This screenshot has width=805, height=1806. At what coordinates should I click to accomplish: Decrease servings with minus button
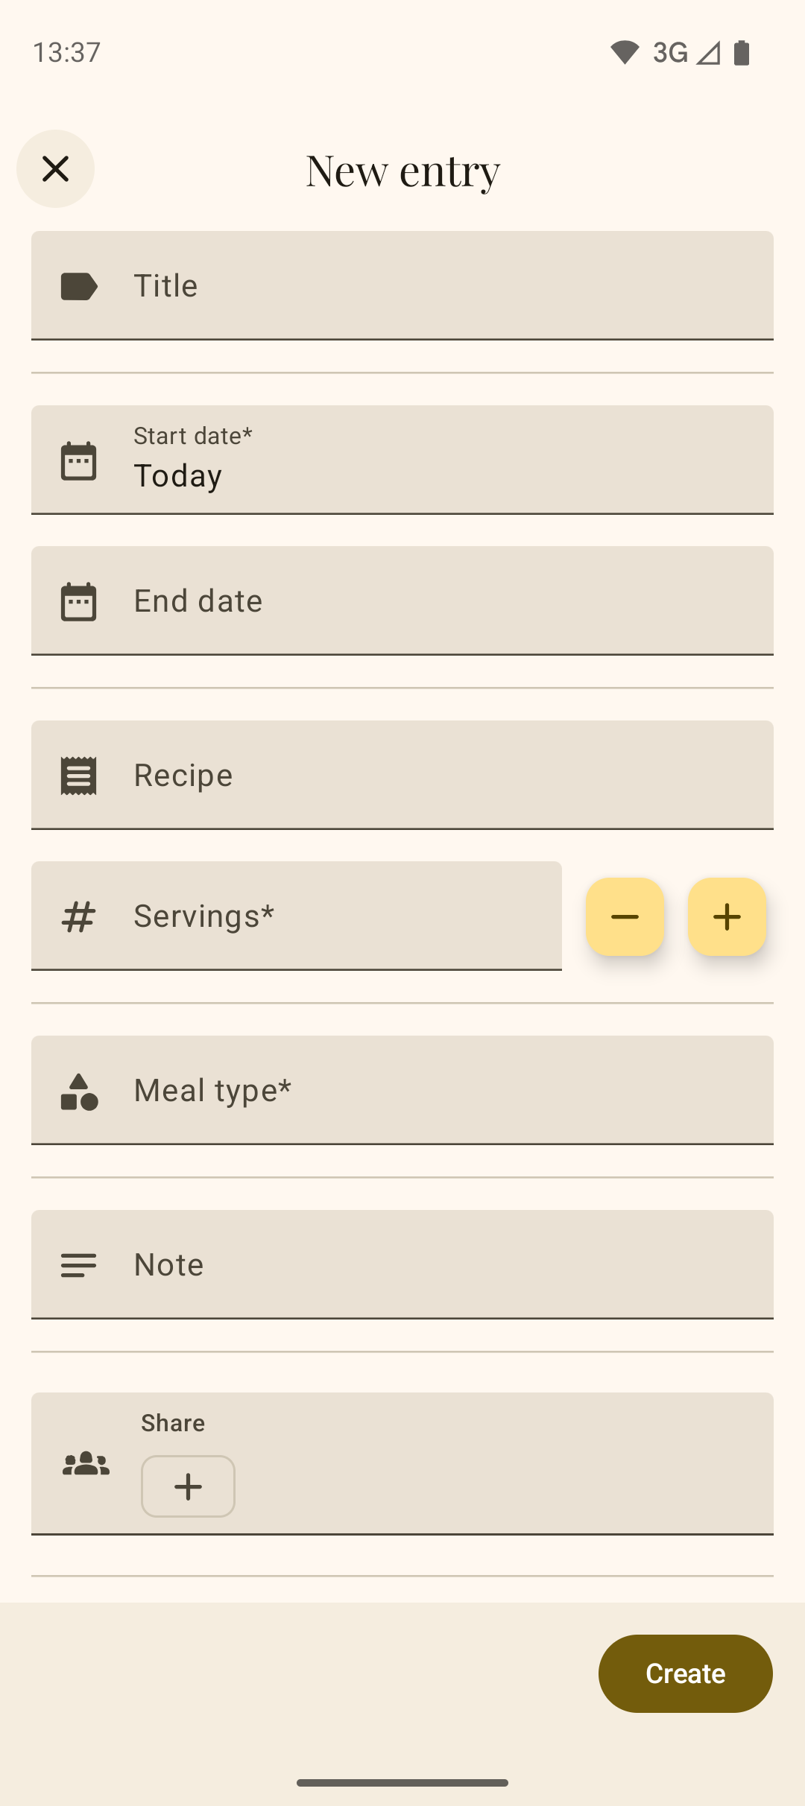click(625, 916)
